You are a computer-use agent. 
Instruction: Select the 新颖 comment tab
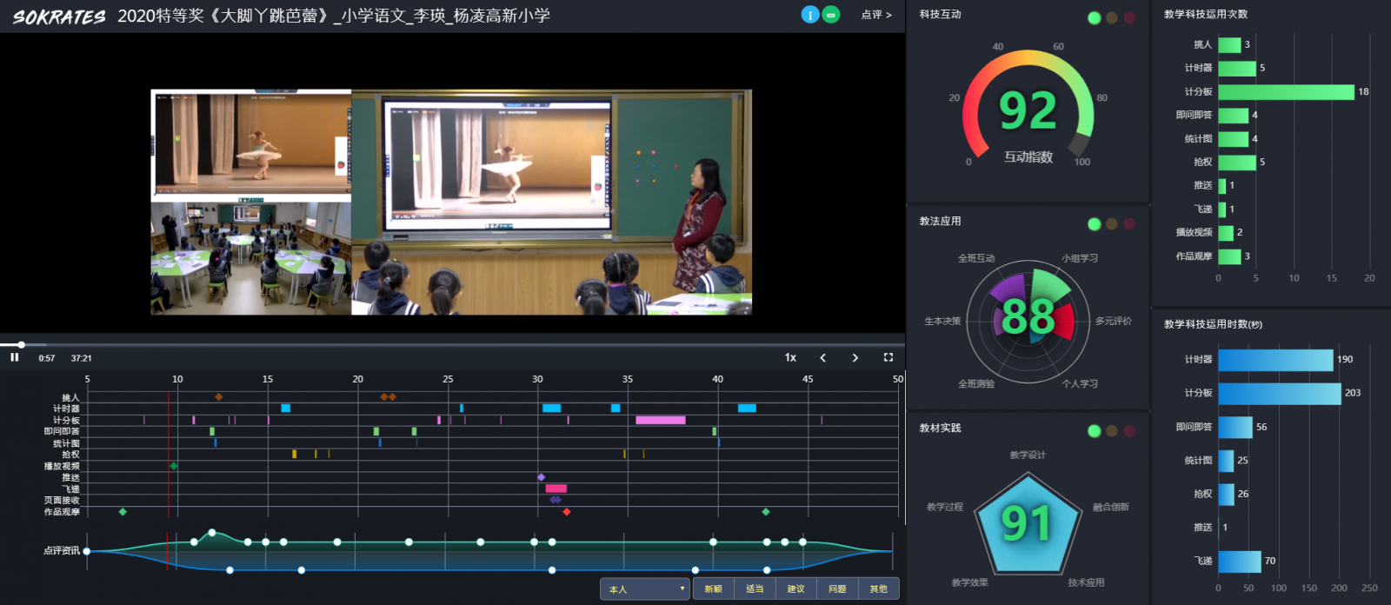click(714, 589)
